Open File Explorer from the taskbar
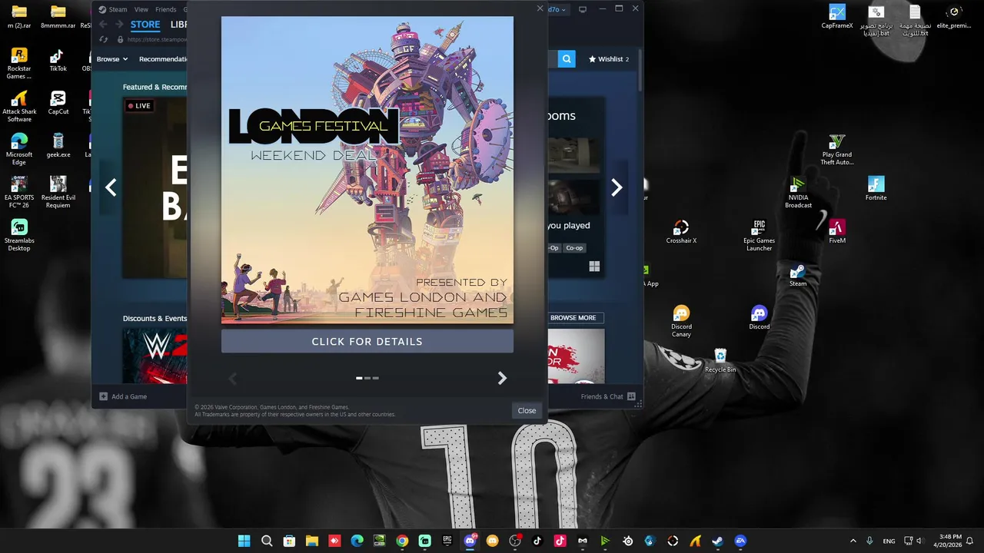 [x=312, y=541]
